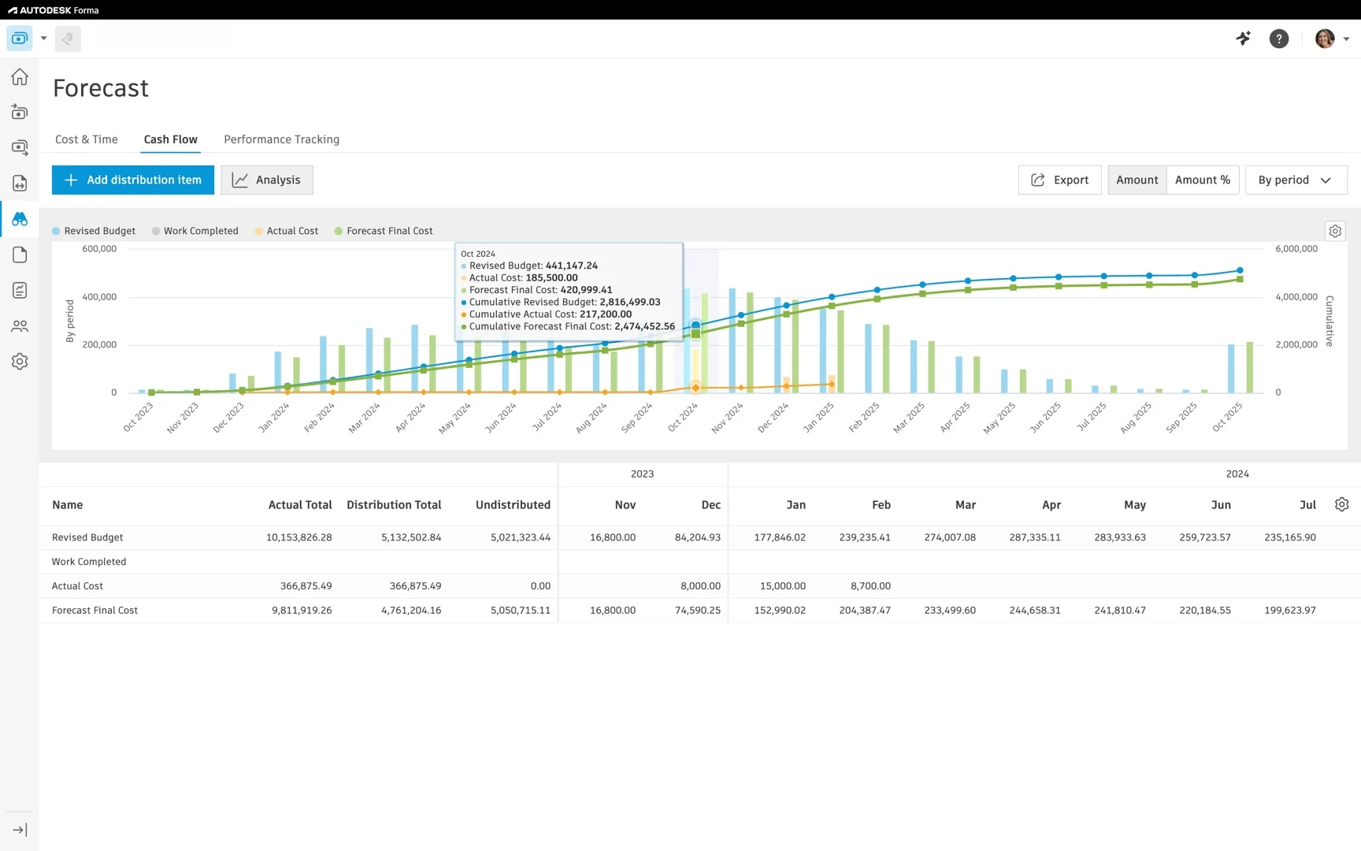This screenshot has width=1361, height=851.
Task: Click the May value 283,933.63
Action: tap(1120, 537)
